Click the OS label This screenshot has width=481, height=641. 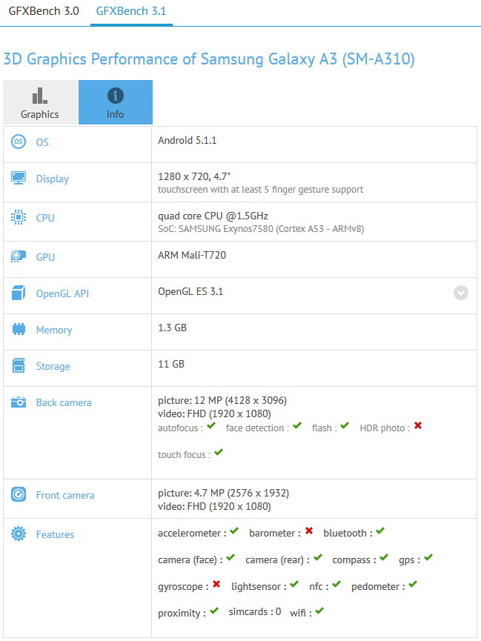click(x=42, y=142)
